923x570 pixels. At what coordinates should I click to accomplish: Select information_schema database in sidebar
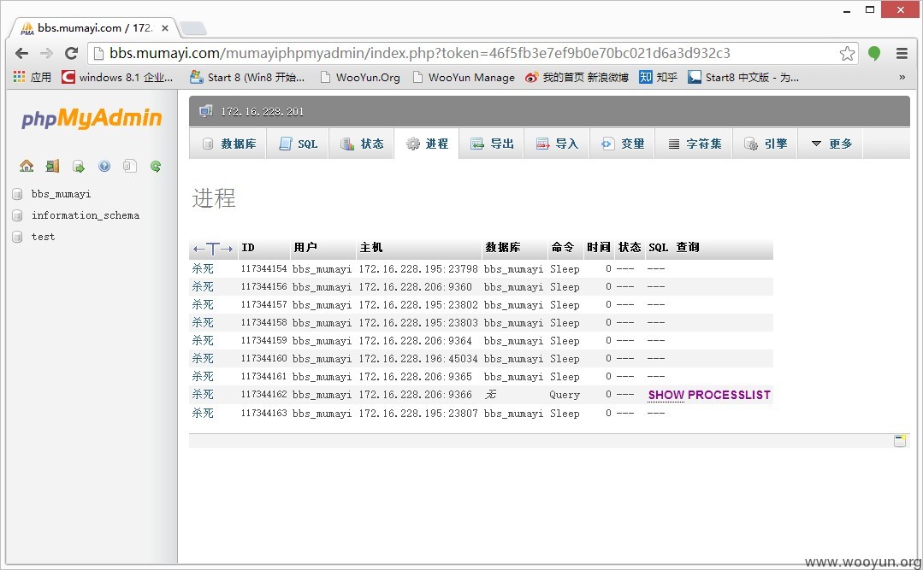(x=86, y=215)
